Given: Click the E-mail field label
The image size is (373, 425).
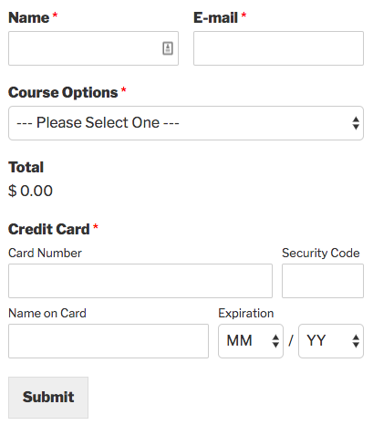Looking at the screenshot, I should point(215,17).
